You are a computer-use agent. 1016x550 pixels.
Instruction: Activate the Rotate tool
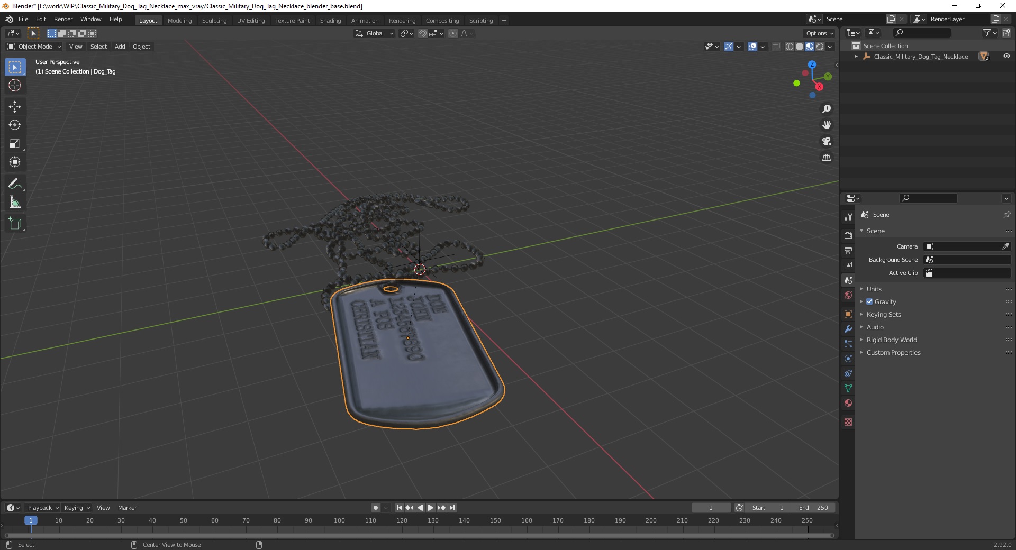coord(15,125)
